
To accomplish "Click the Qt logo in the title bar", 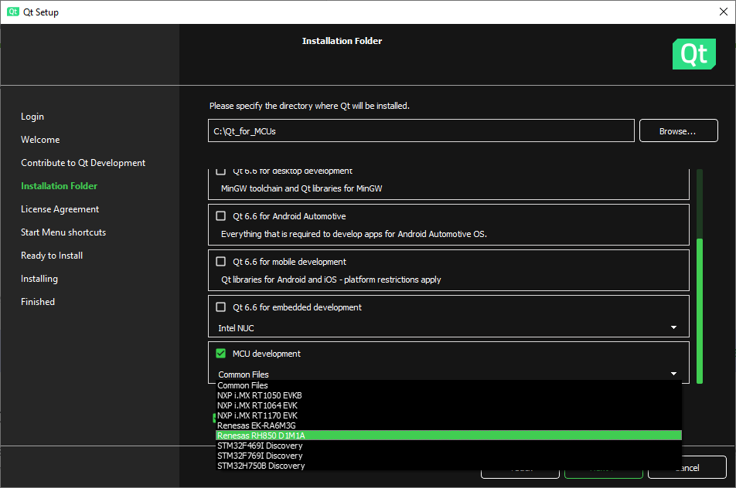I will point(11,12).
